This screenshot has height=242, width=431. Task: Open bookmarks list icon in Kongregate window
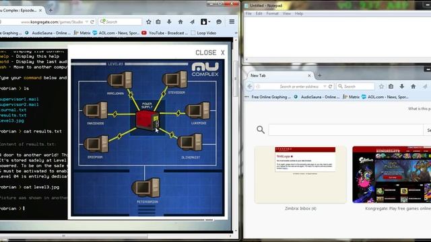point(158,22)
